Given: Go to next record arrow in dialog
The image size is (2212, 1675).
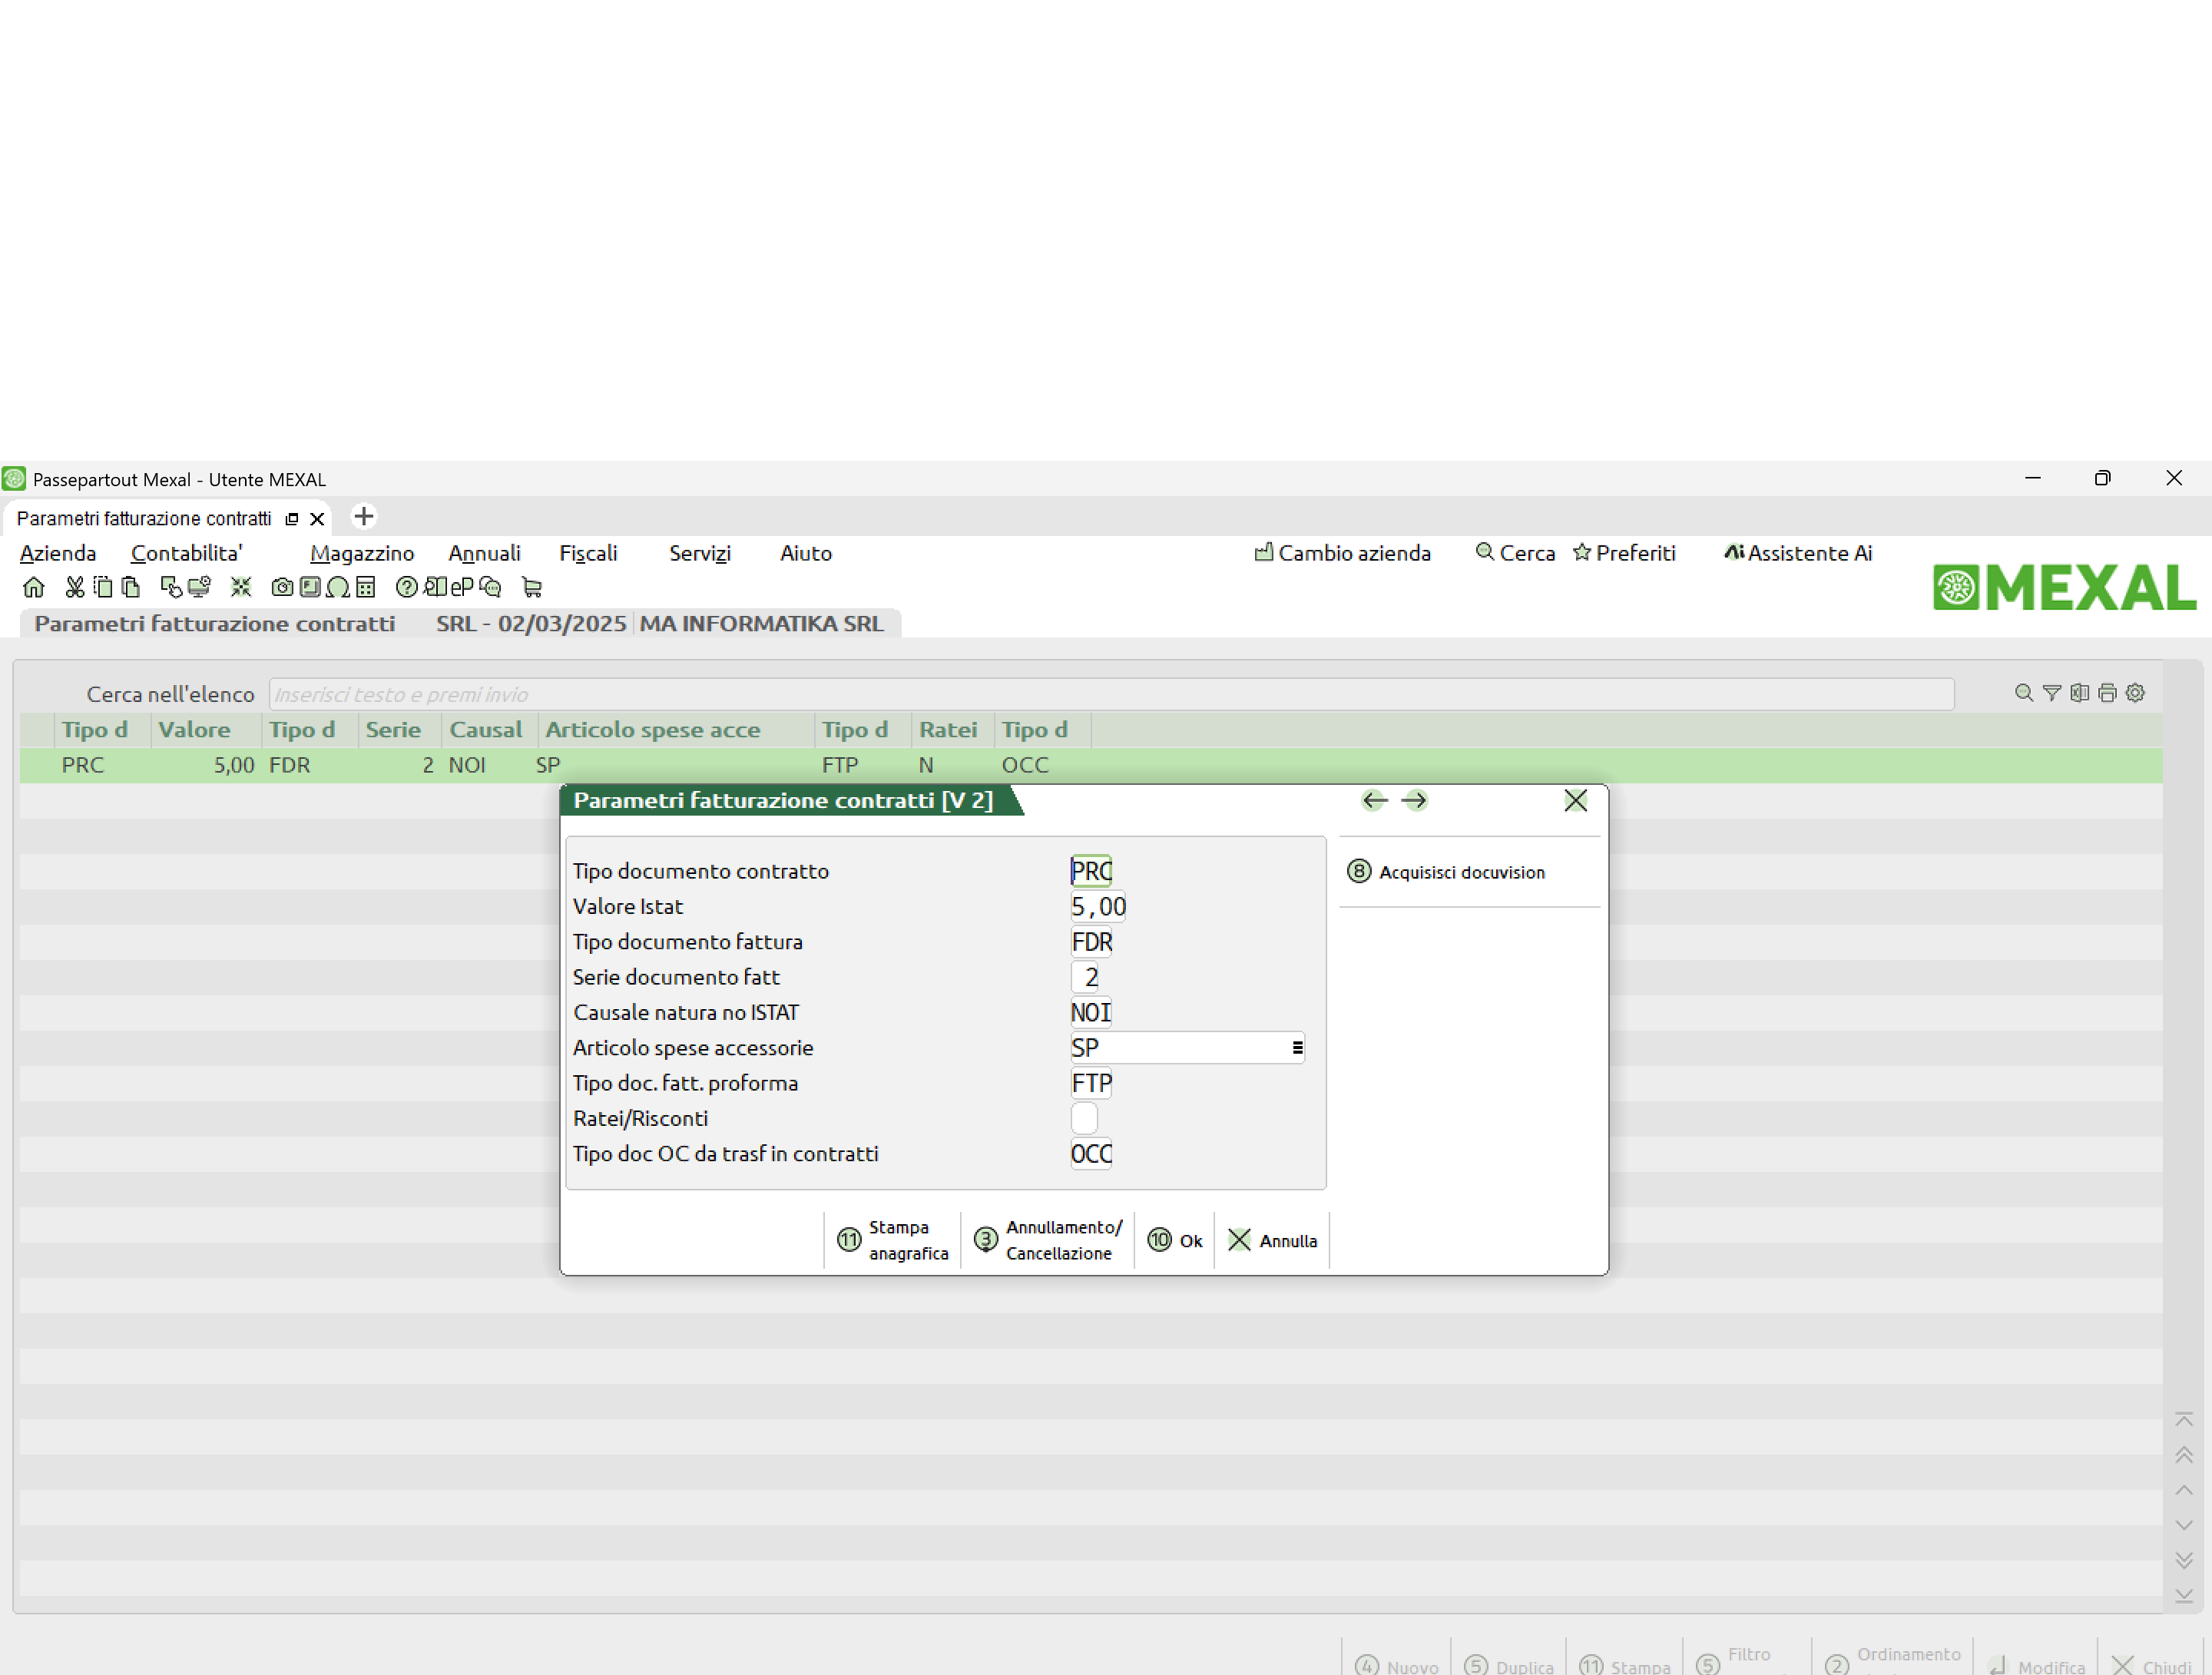Looking at the screenshot, I should (x=1414, y=800).
